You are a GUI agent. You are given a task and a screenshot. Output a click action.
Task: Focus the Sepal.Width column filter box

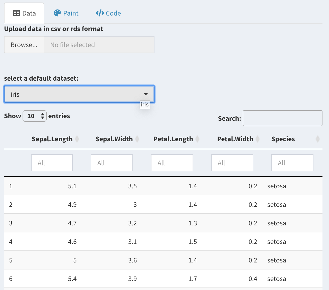[112, 163]
